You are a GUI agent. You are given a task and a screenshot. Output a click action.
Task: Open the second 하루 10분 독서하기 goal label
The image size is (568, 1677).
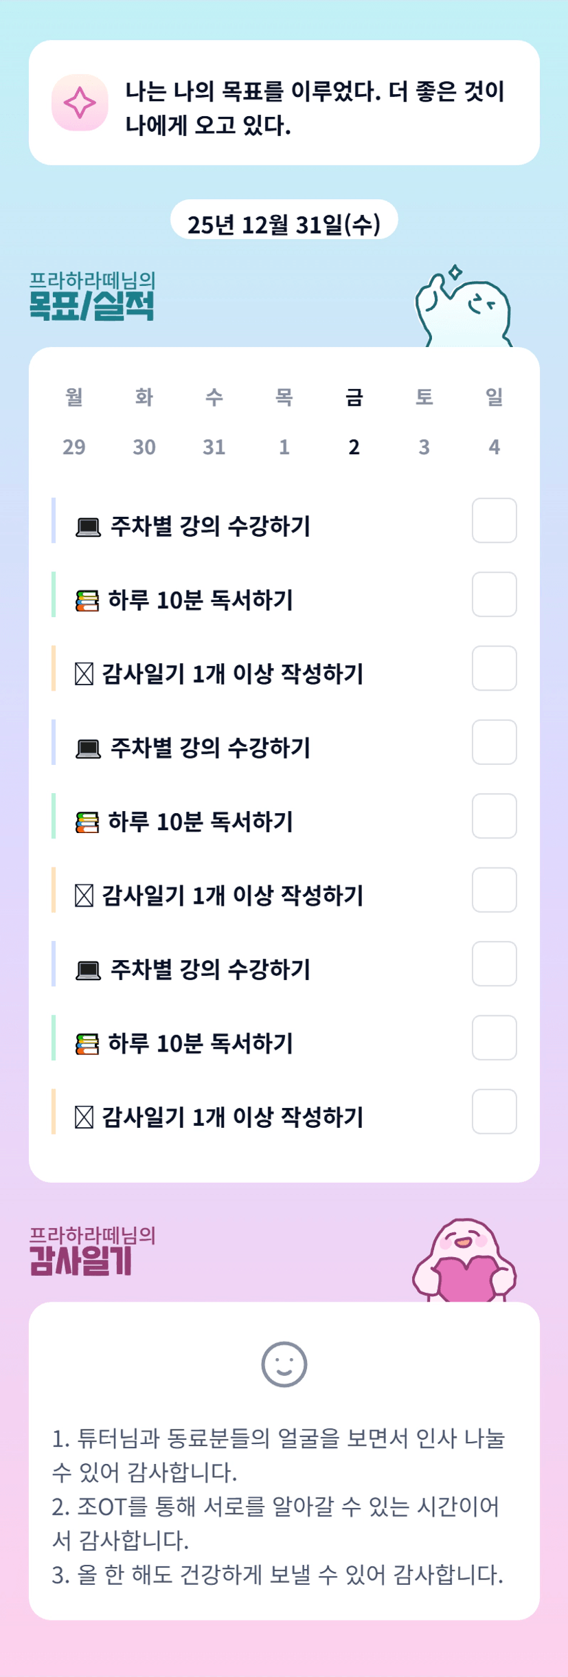(201, 822)
